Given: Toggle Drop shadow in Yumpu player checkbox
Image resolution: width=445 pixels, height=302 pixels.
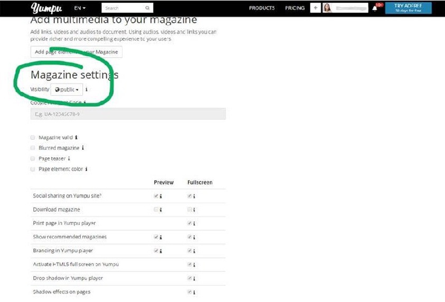Looking at the screenshot, I should (190, 278).
